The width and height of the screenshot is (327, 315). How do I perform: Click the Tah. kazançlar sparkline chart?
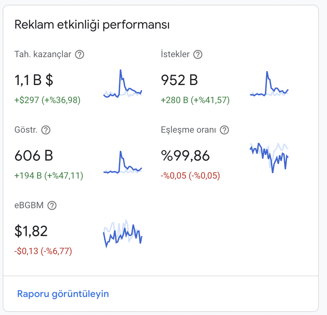pyautogui.click(x=123, y=84)
